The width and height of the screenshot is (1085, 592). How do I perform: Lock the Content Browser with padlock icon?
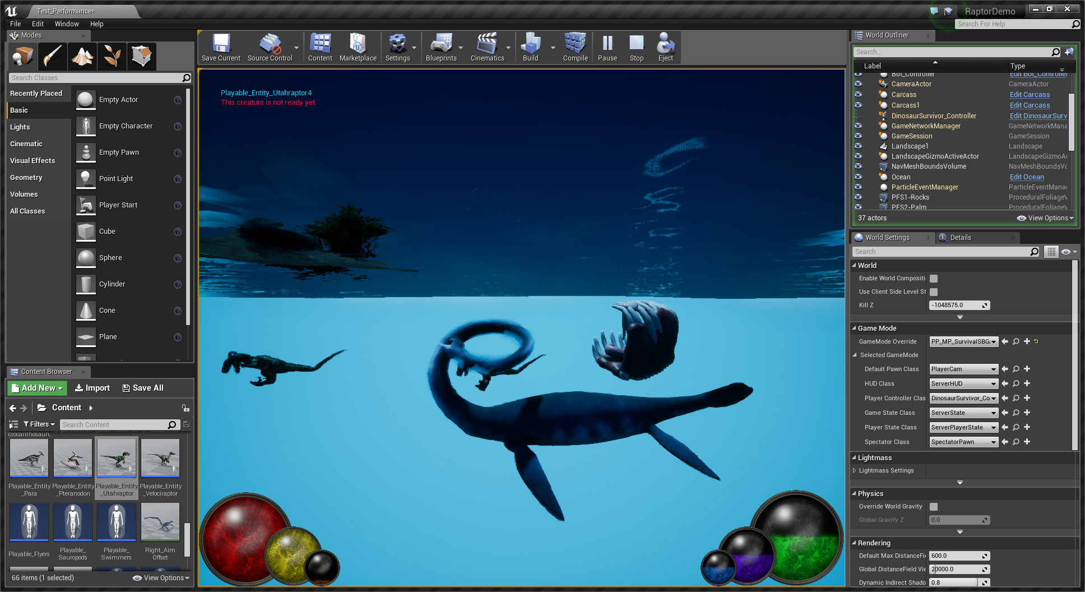click(186, 408)
